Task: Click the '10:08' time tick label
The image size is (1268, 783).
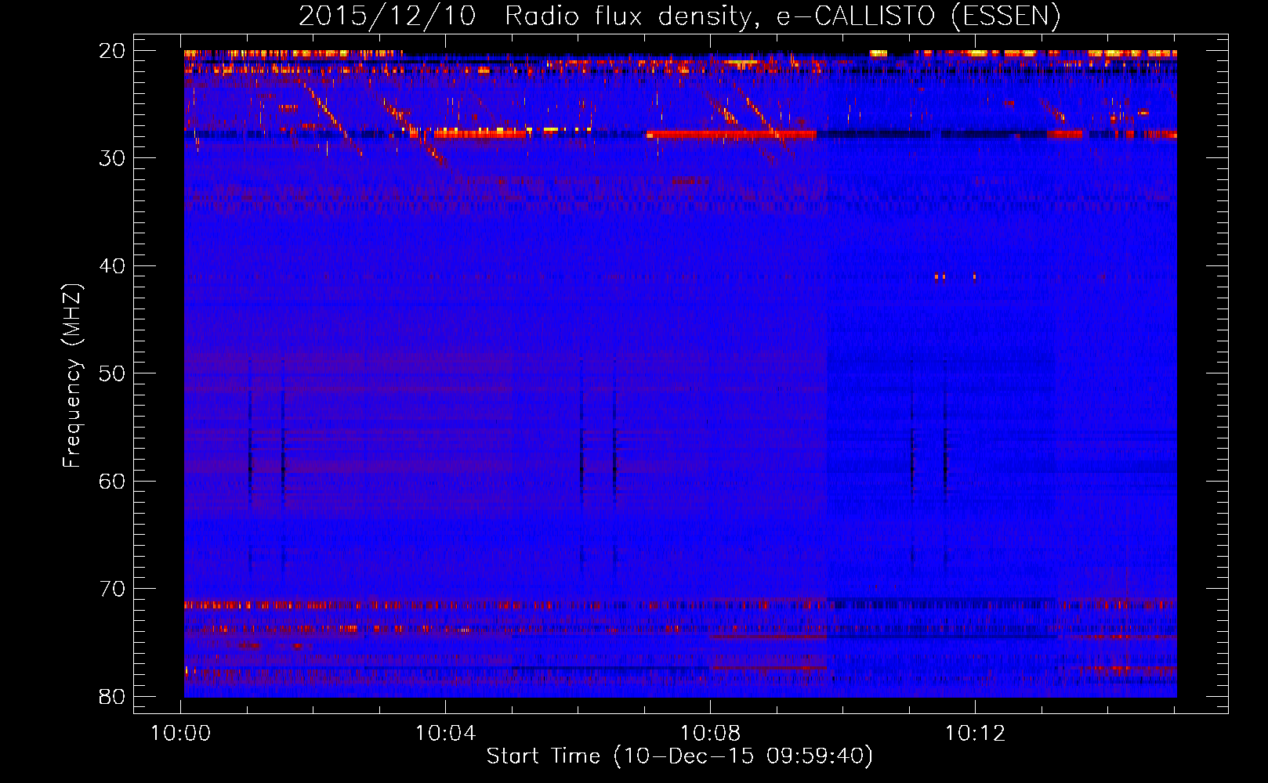Action: pyautogui.click(x=711, y=734)
